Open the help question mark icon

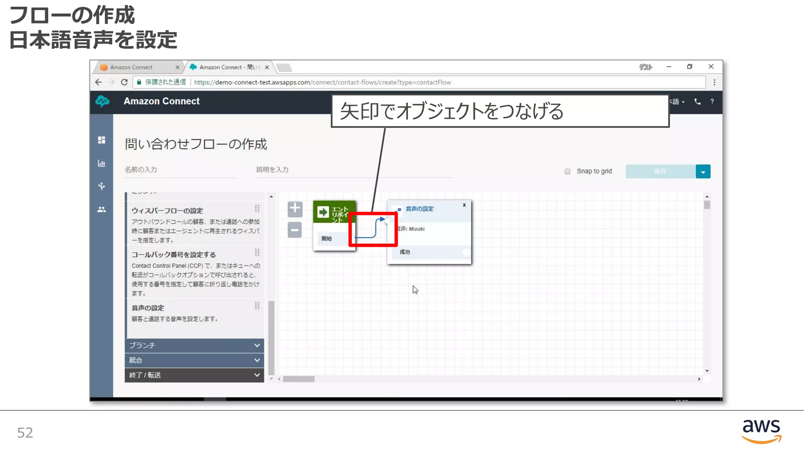(x=712, y=102)
